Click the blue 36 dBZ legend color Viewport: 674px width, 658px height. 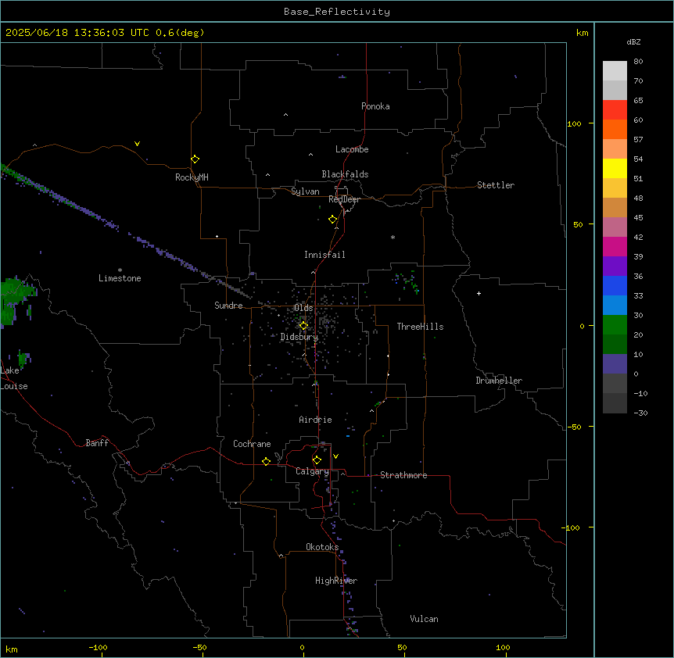pos(615,285)
